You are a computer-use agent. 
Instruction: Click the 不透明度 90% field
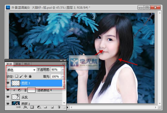pos(56,69)
